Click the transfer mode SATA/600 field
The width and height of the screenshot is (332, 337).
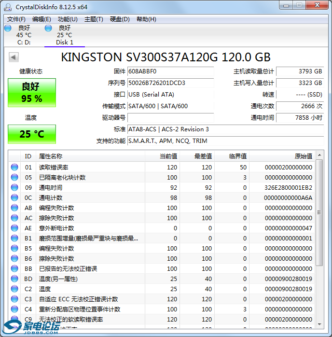171,106
